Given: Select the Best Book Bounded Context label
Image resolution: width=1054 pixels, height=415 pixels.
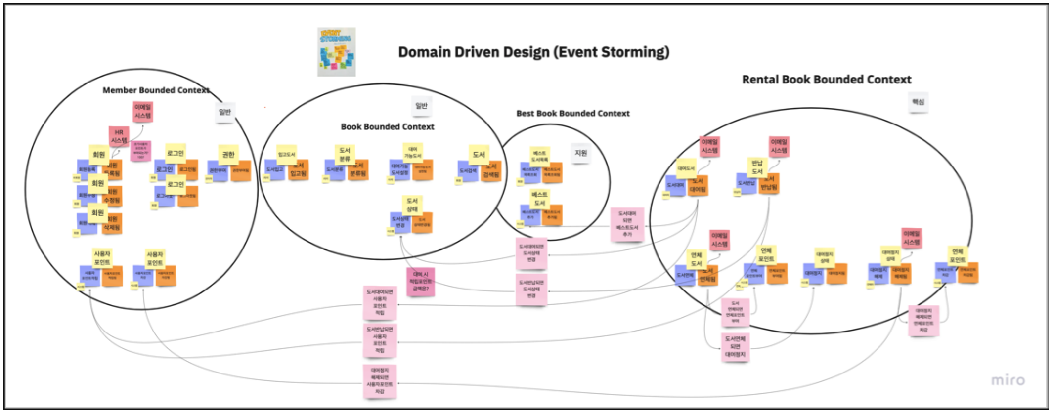Looking at the screenshot, I should click(573, 114).
